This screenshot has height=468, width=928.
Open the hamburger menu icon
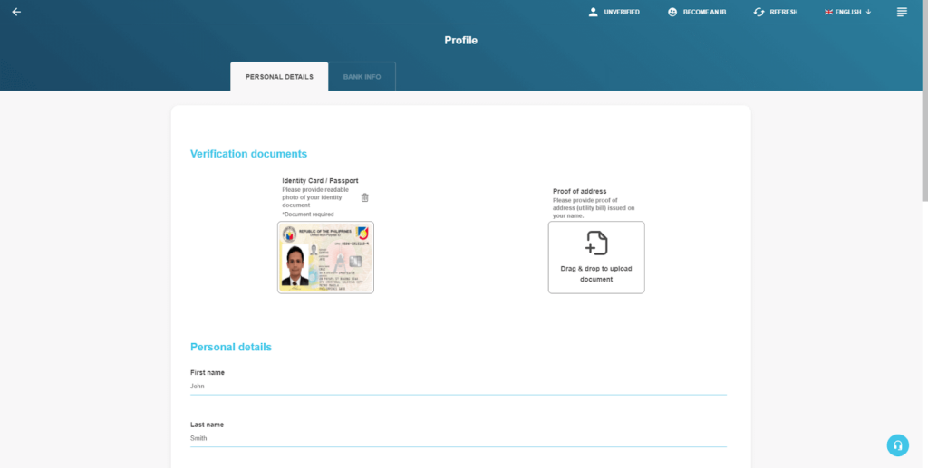(x=902, y=12)
